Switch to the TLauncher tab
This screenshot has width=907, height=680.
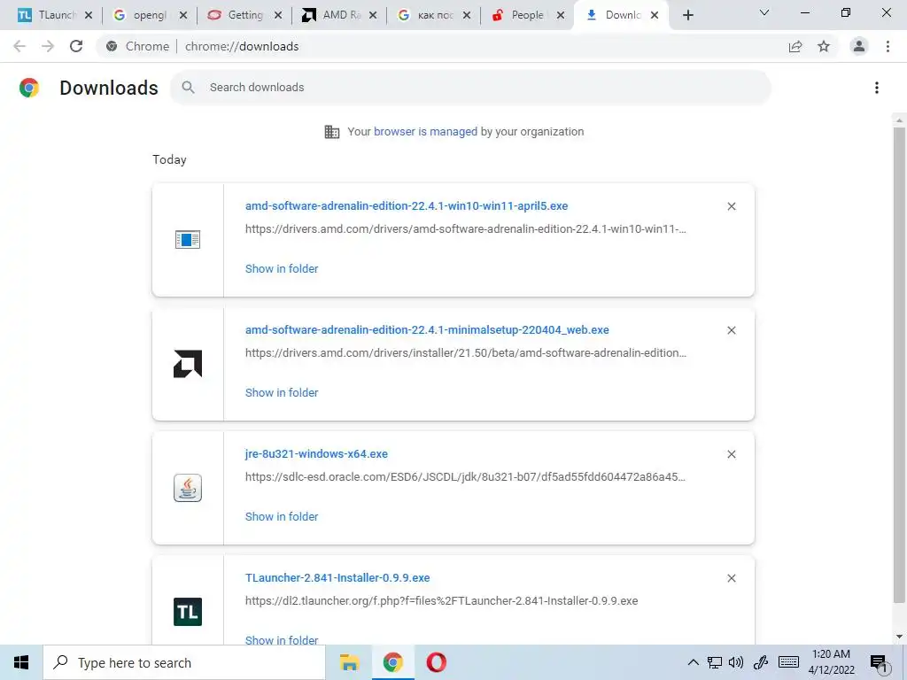pos(50,15)
